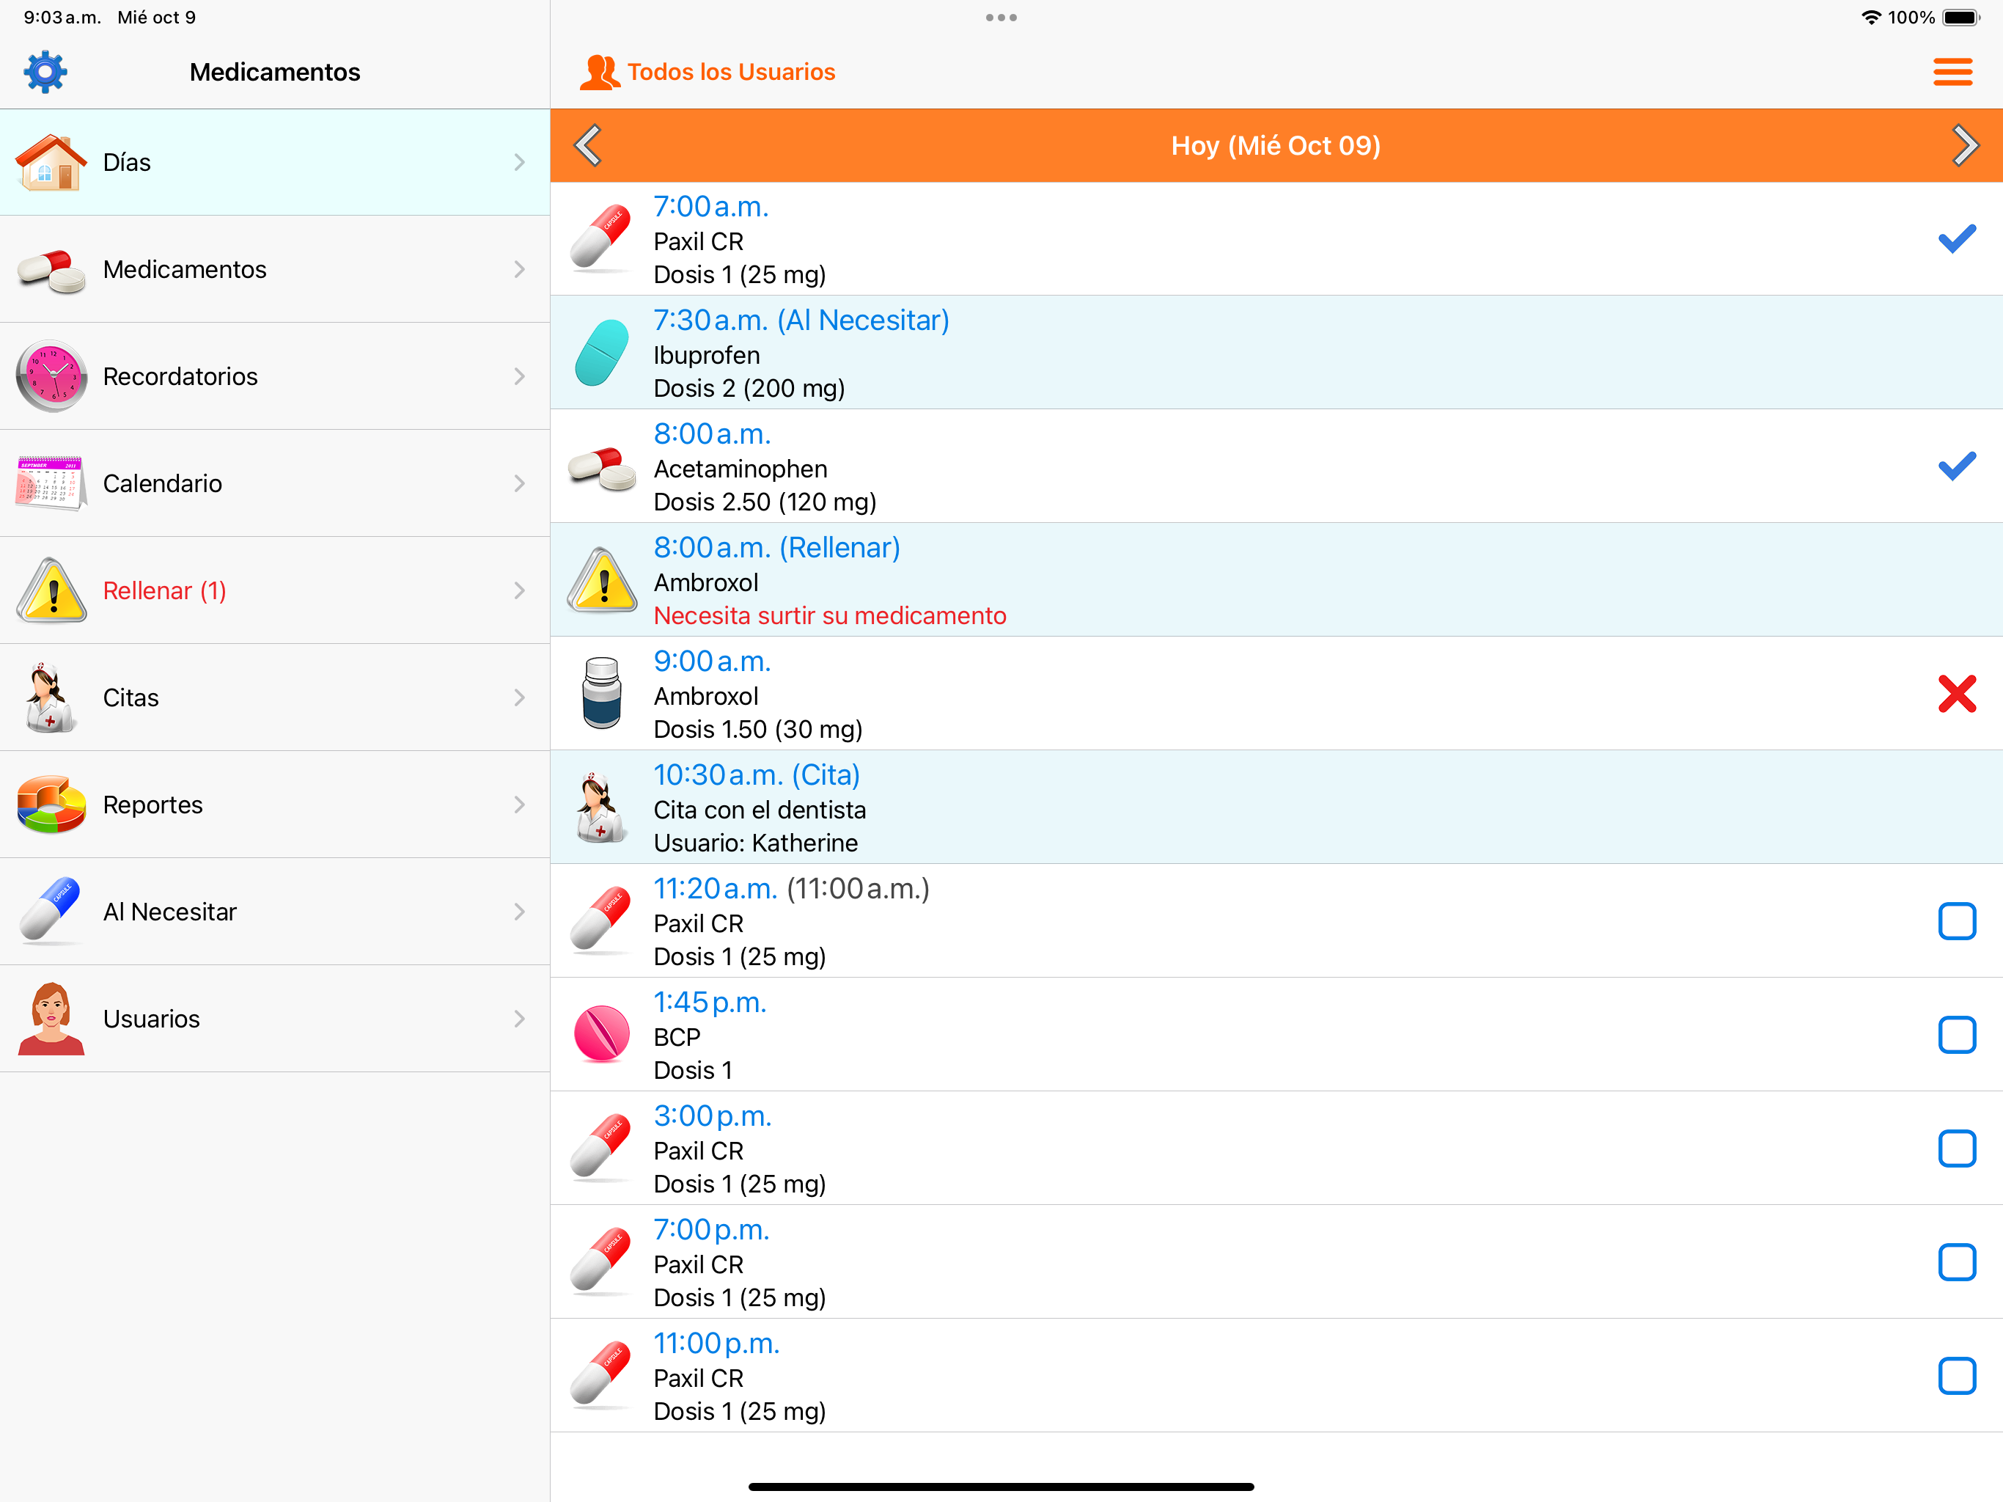Tap the pink BCP tablet icon

(x=602, y=1033)
